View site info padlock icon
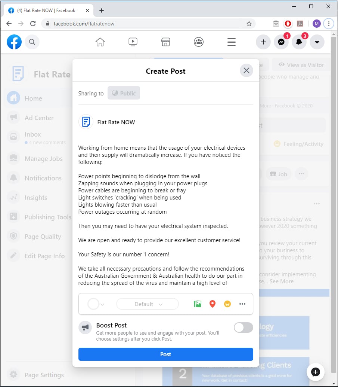The width and height of the screenshot is (338, 387). coord(48,24)
